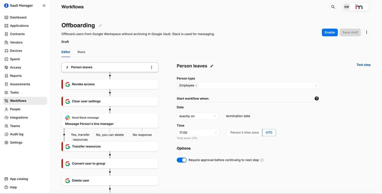Open Workflows in the sidebar
The height and width of the screenshot is (194, 382).
25,101
